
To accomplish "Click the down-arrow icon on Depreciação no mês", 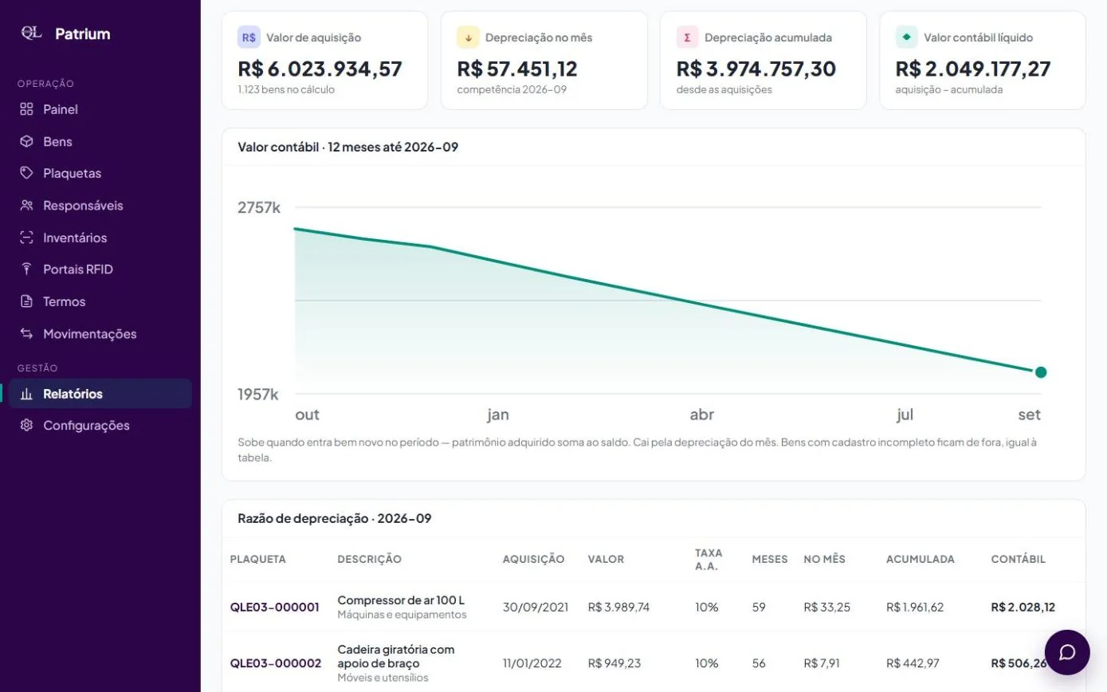I will (x=468, y=37).
